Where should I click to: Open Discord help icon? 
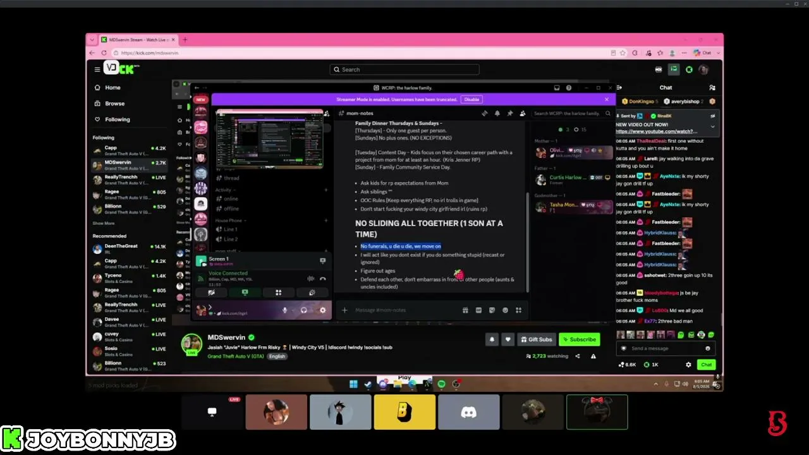click(x=569, y=88)
